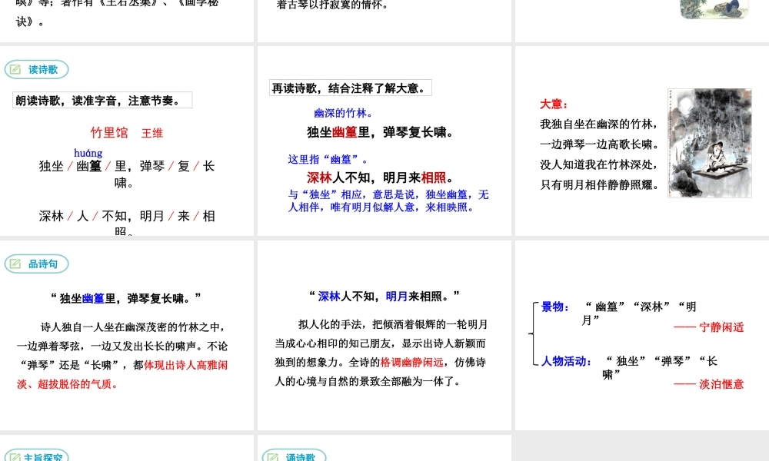769x461 pixels.
Task: Click the pinyin annotation huáng
Action: [x=88, y=153]
